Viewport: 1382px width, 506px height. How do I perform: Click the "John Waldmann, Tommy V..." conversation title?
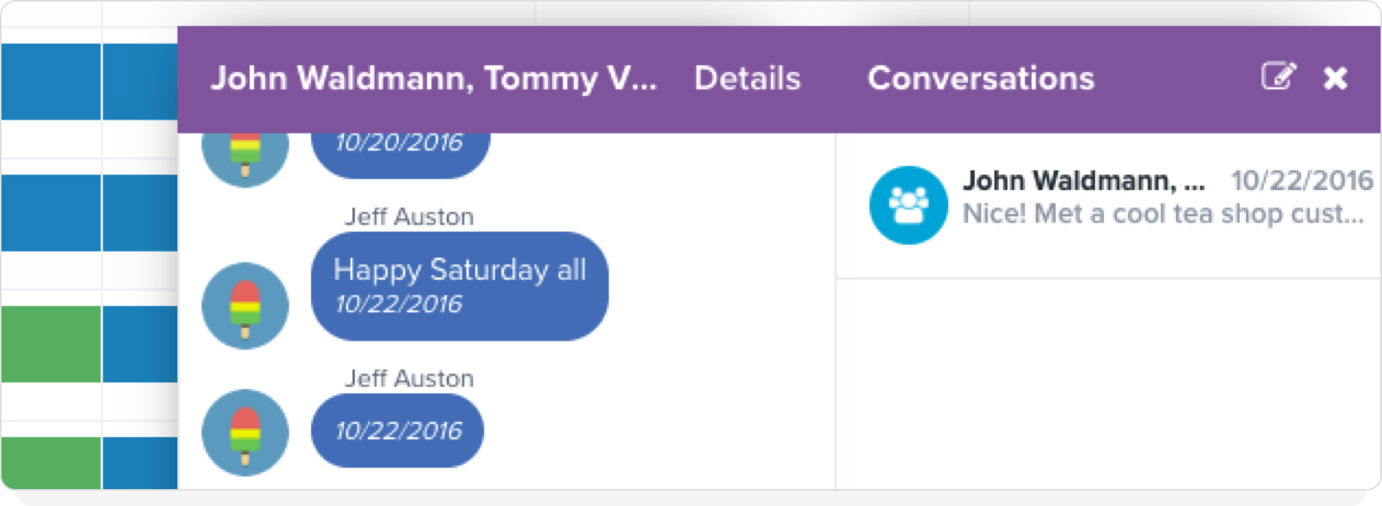point(434,78)
